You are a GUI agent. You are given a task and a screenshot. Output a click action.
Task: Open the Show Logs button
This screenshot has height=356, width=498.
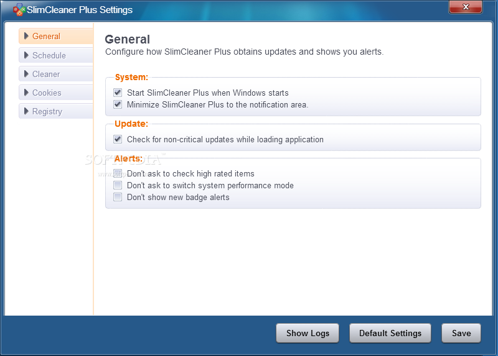(x=308, y=333)
